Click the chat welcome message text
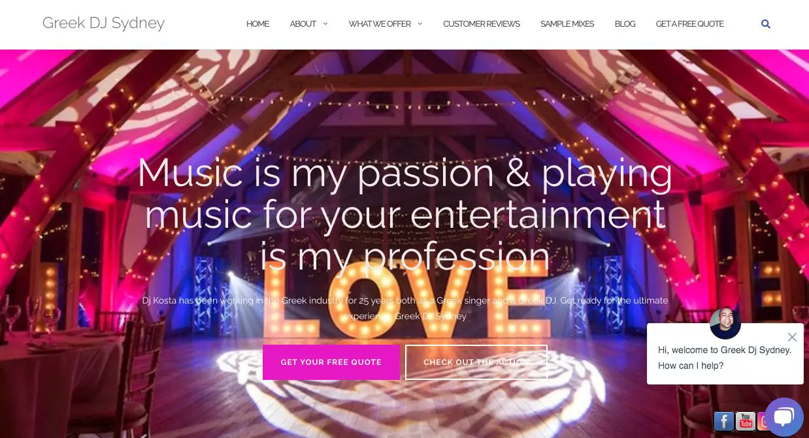This screenshot has height=438, width=809. point(725,358)
